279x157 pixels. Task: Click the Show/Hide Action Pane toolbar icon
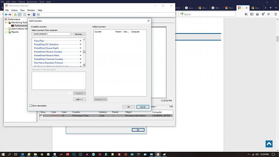click(x=38, y=15)
